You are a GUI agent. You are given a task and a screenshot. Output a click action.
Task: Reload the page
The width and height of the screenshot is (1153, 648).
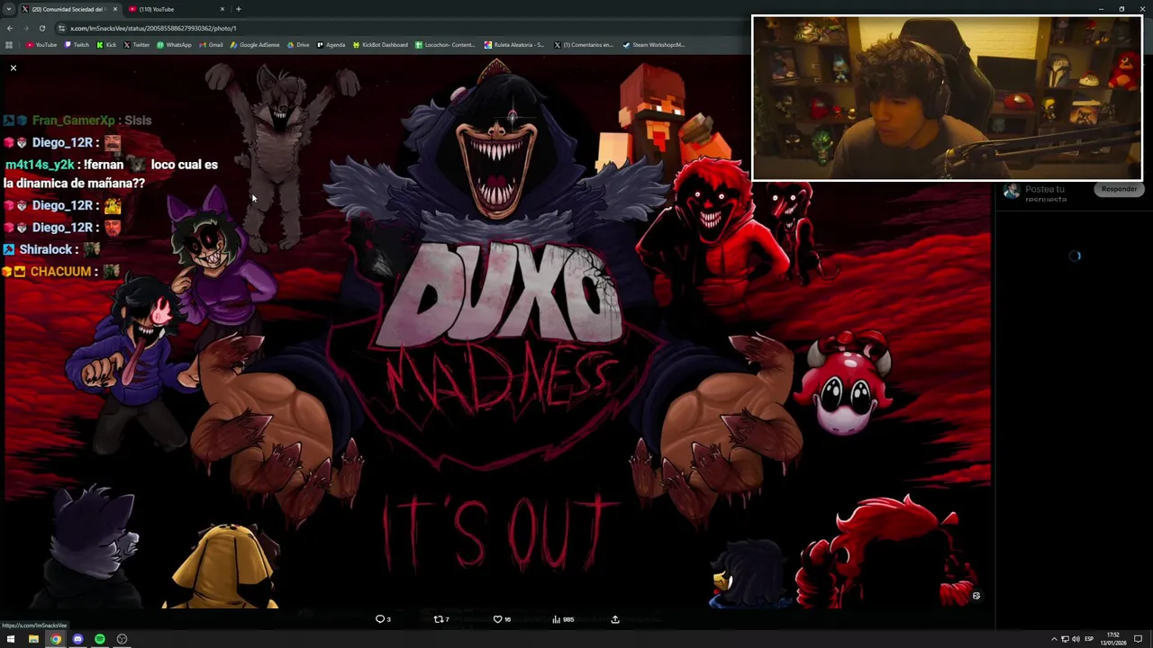tap(41, 28)
